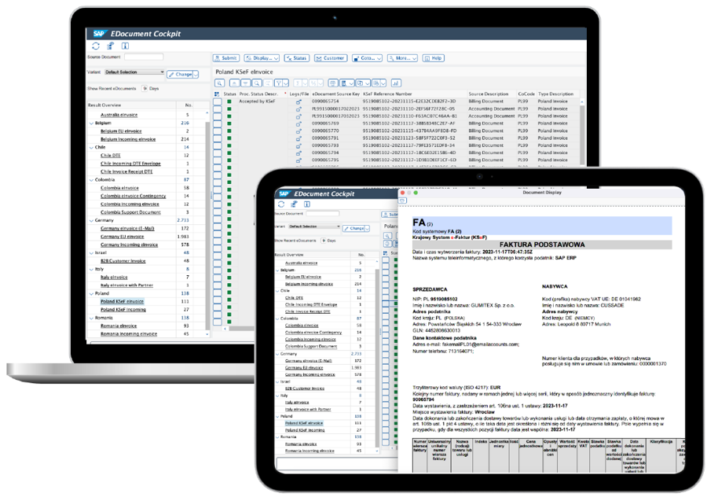Click the Customer button on laptop

pos(331,58)
